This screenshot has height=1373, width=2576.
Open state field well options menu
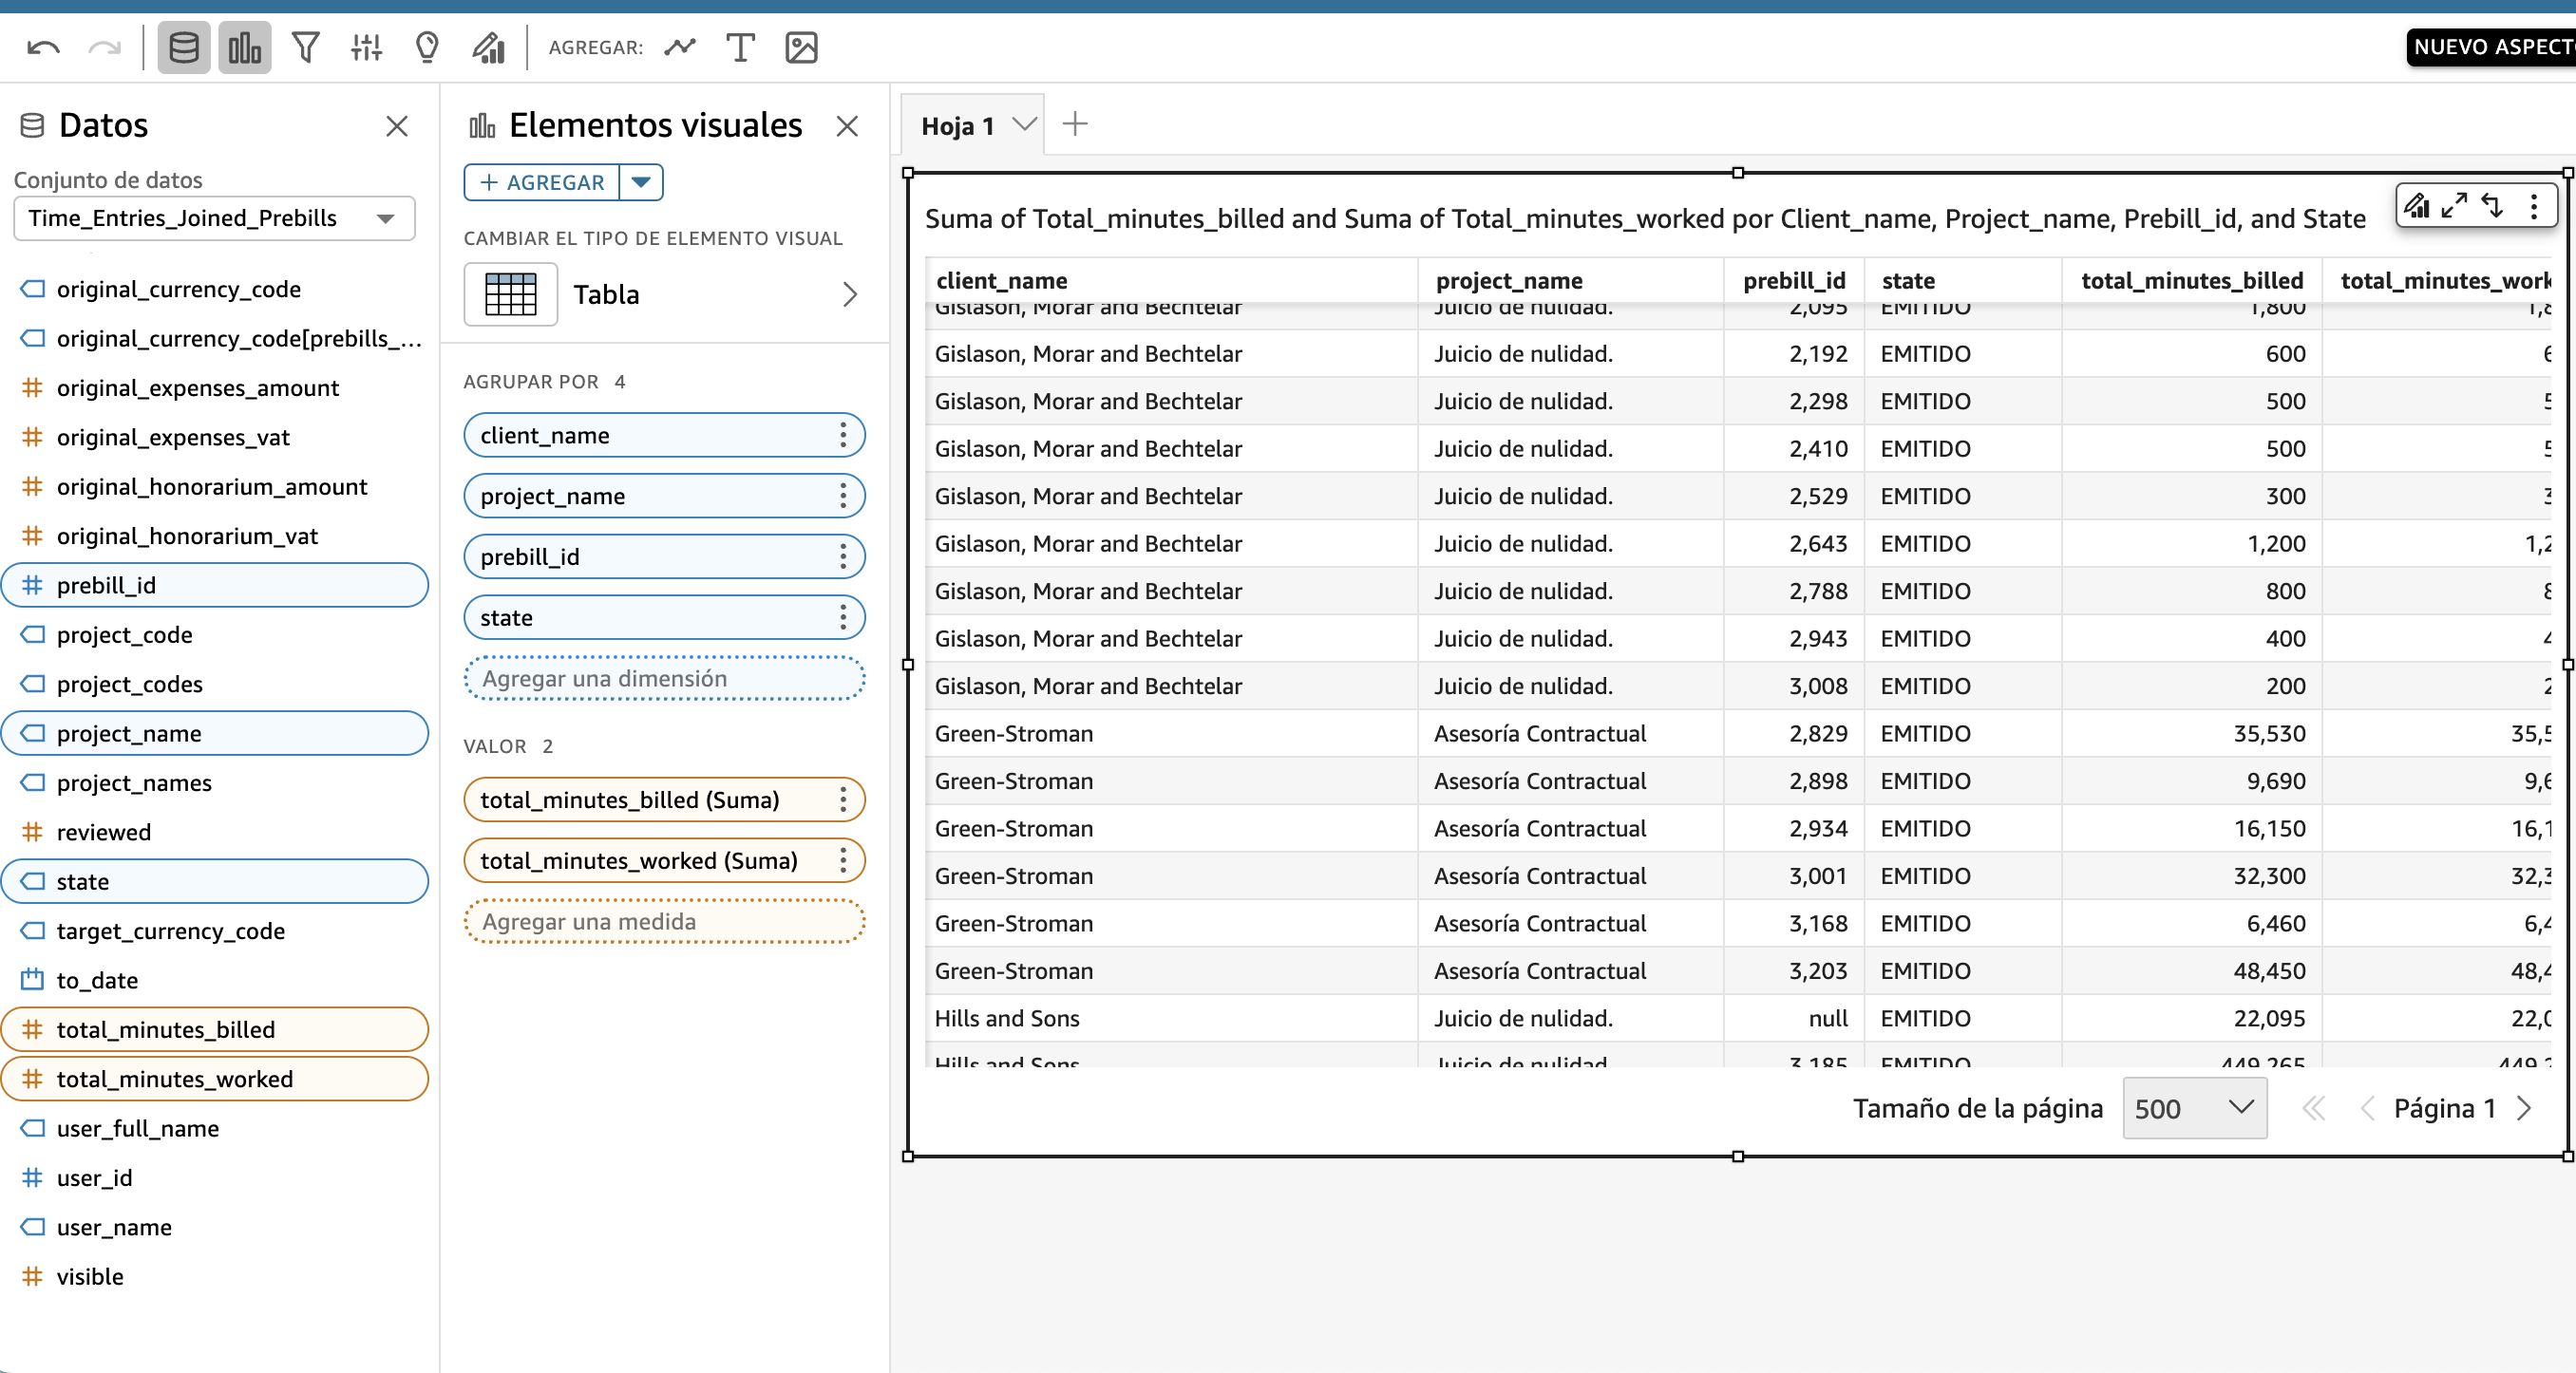pyautogui.click(x=843, y=618)
